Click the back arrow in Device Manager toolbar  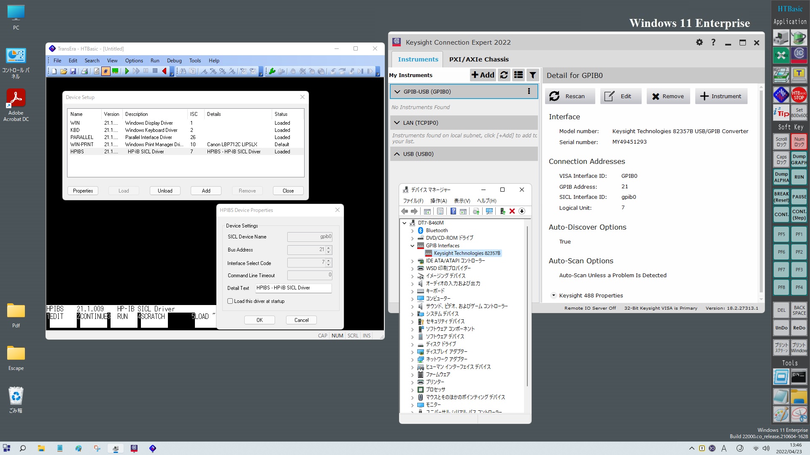(x=405, y=211)
